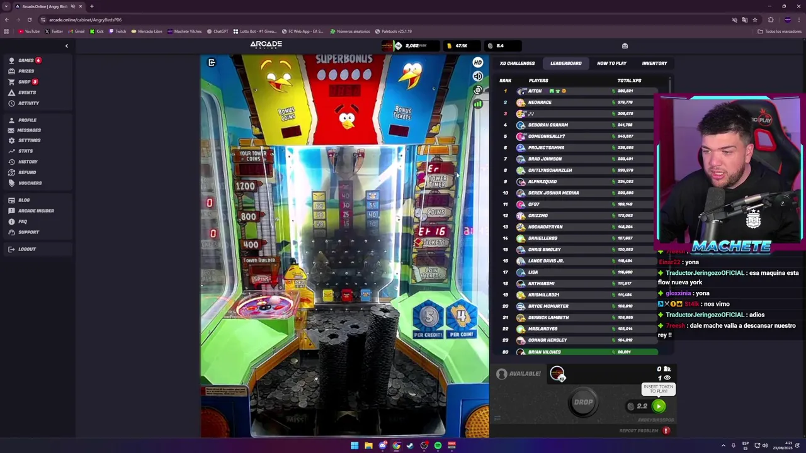Screen dimensions: 806x453
Task: Click the queue players count icon
Action: click(667, 369)
